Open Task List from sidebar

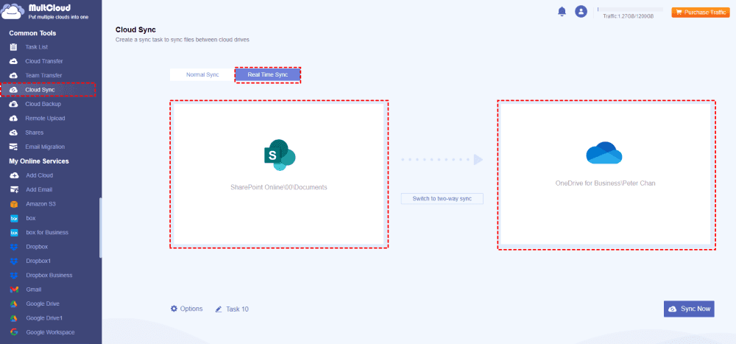tap(37, 47)
